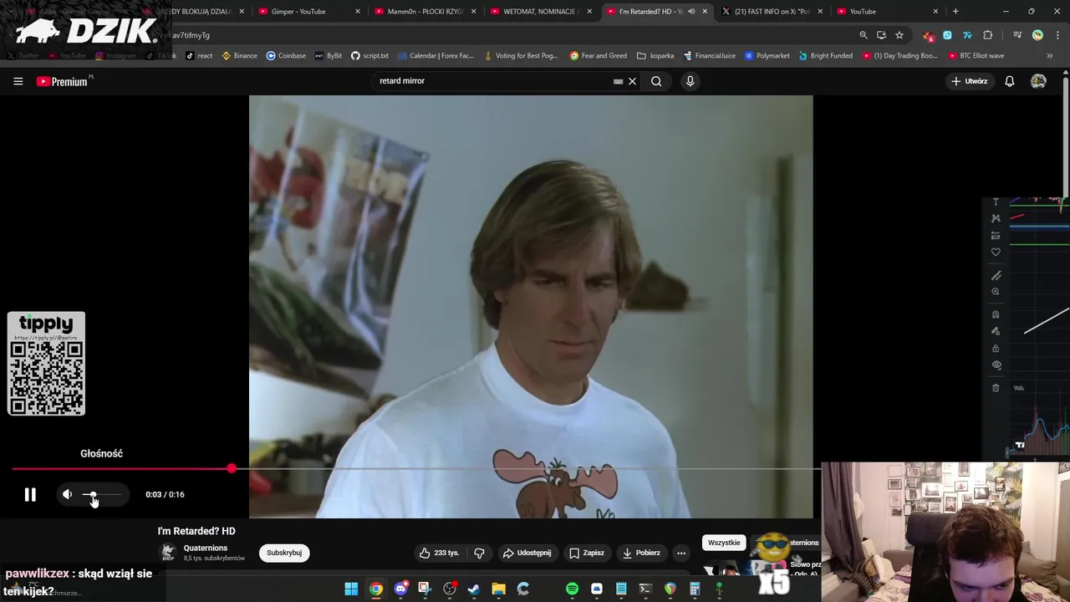Screen dimensions: 1070x602
Task: Open account avatar menu on YouTube
Action: [x=1038, y=81]
